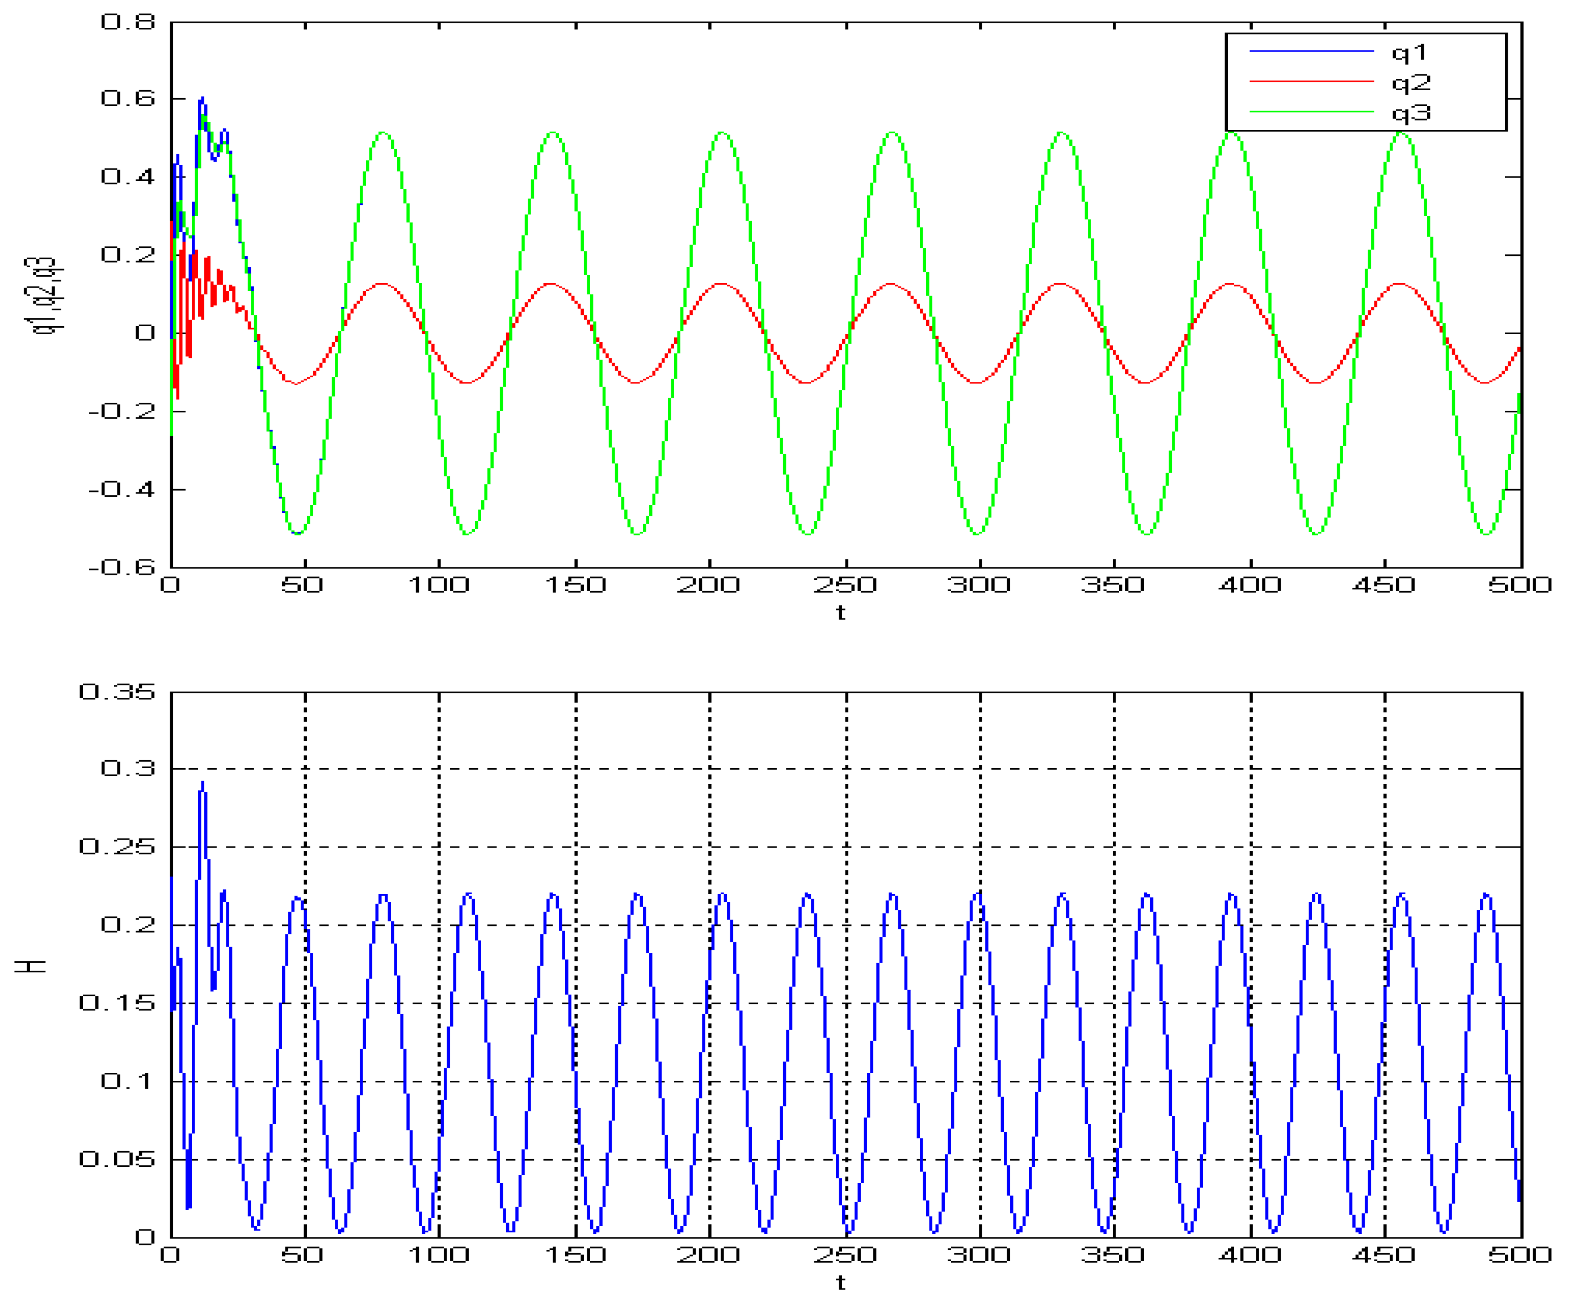Click the 500 x-tick label of bottom plot

(1520, 1254)
